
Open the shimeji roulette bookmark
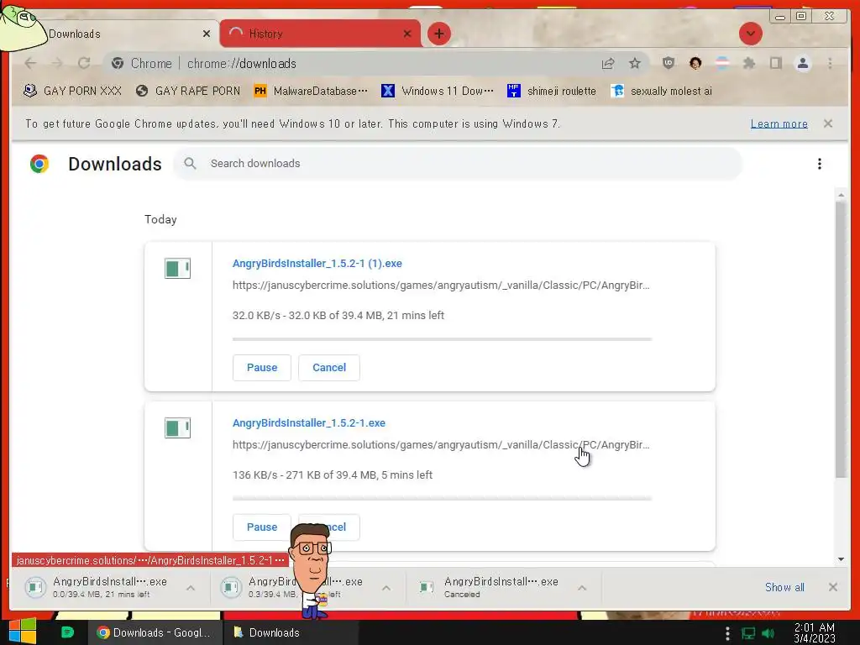click(x=551, y=91)
